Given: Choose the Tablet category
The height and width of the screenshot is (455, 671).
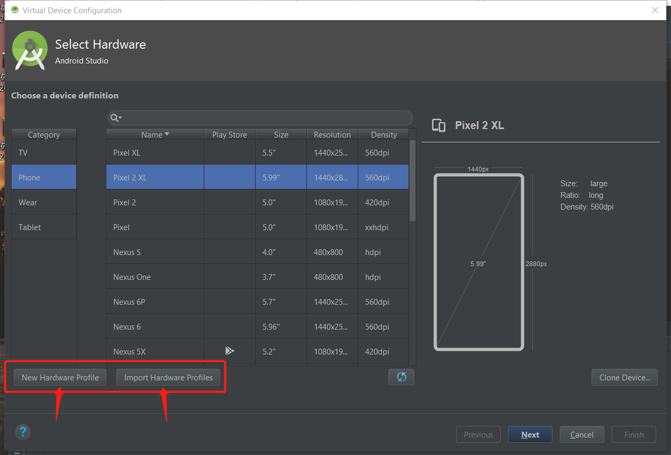Looking at the screenshot, I should 44,228.
